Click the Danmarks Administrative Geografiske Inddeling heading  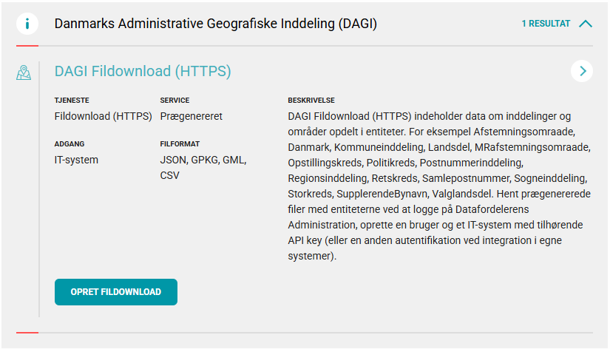click(x=215, y=24)
